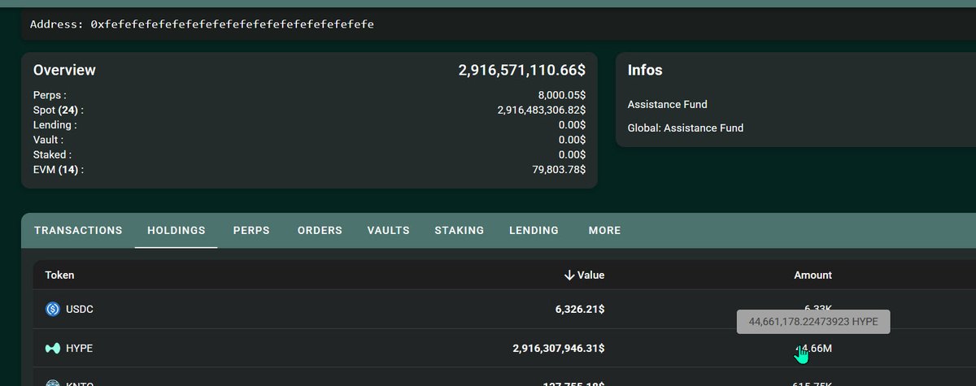This screenshot has width=976, height=386.
Task: Open the Transactions tab
Action: (78, 231)
